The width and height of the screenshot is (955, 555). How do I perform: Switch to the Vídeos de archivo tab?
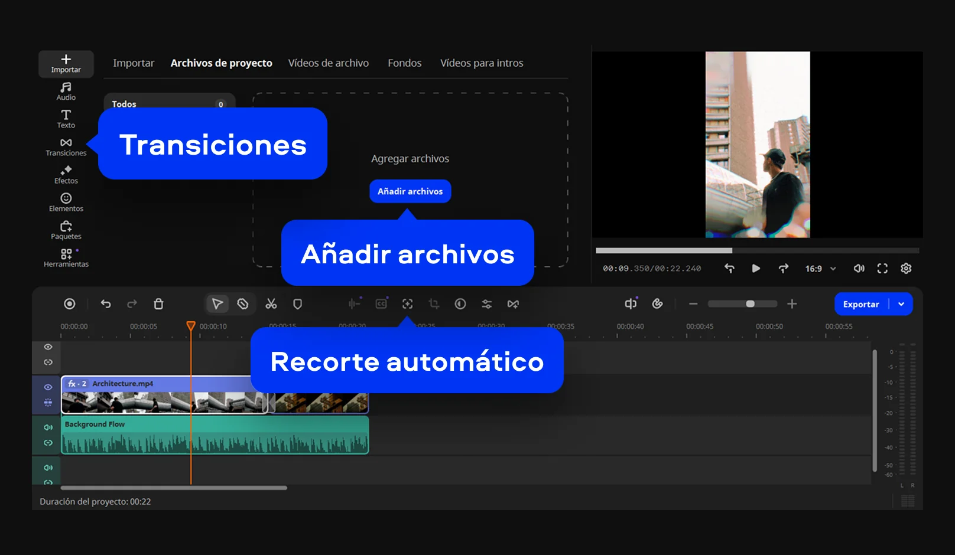[328, 63]
